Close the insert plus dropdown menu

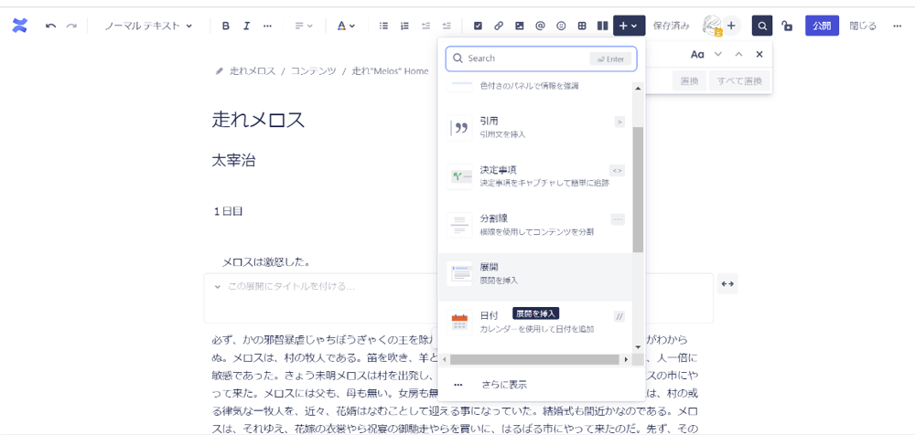pyautogui.click(x=629, y=26)
